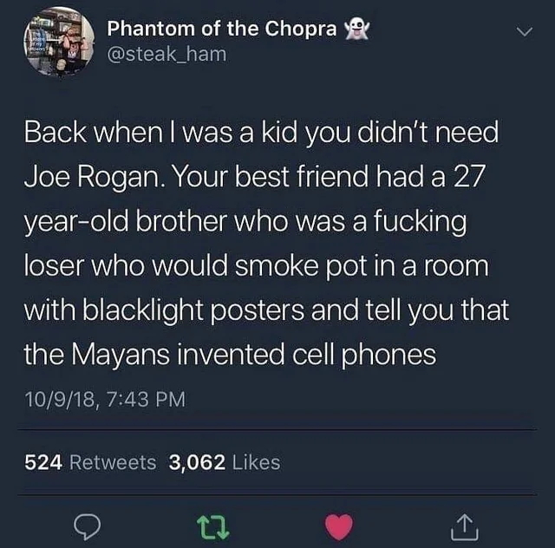Open the share upload icon
Screen dimensions: 555x548
(465, 527)
